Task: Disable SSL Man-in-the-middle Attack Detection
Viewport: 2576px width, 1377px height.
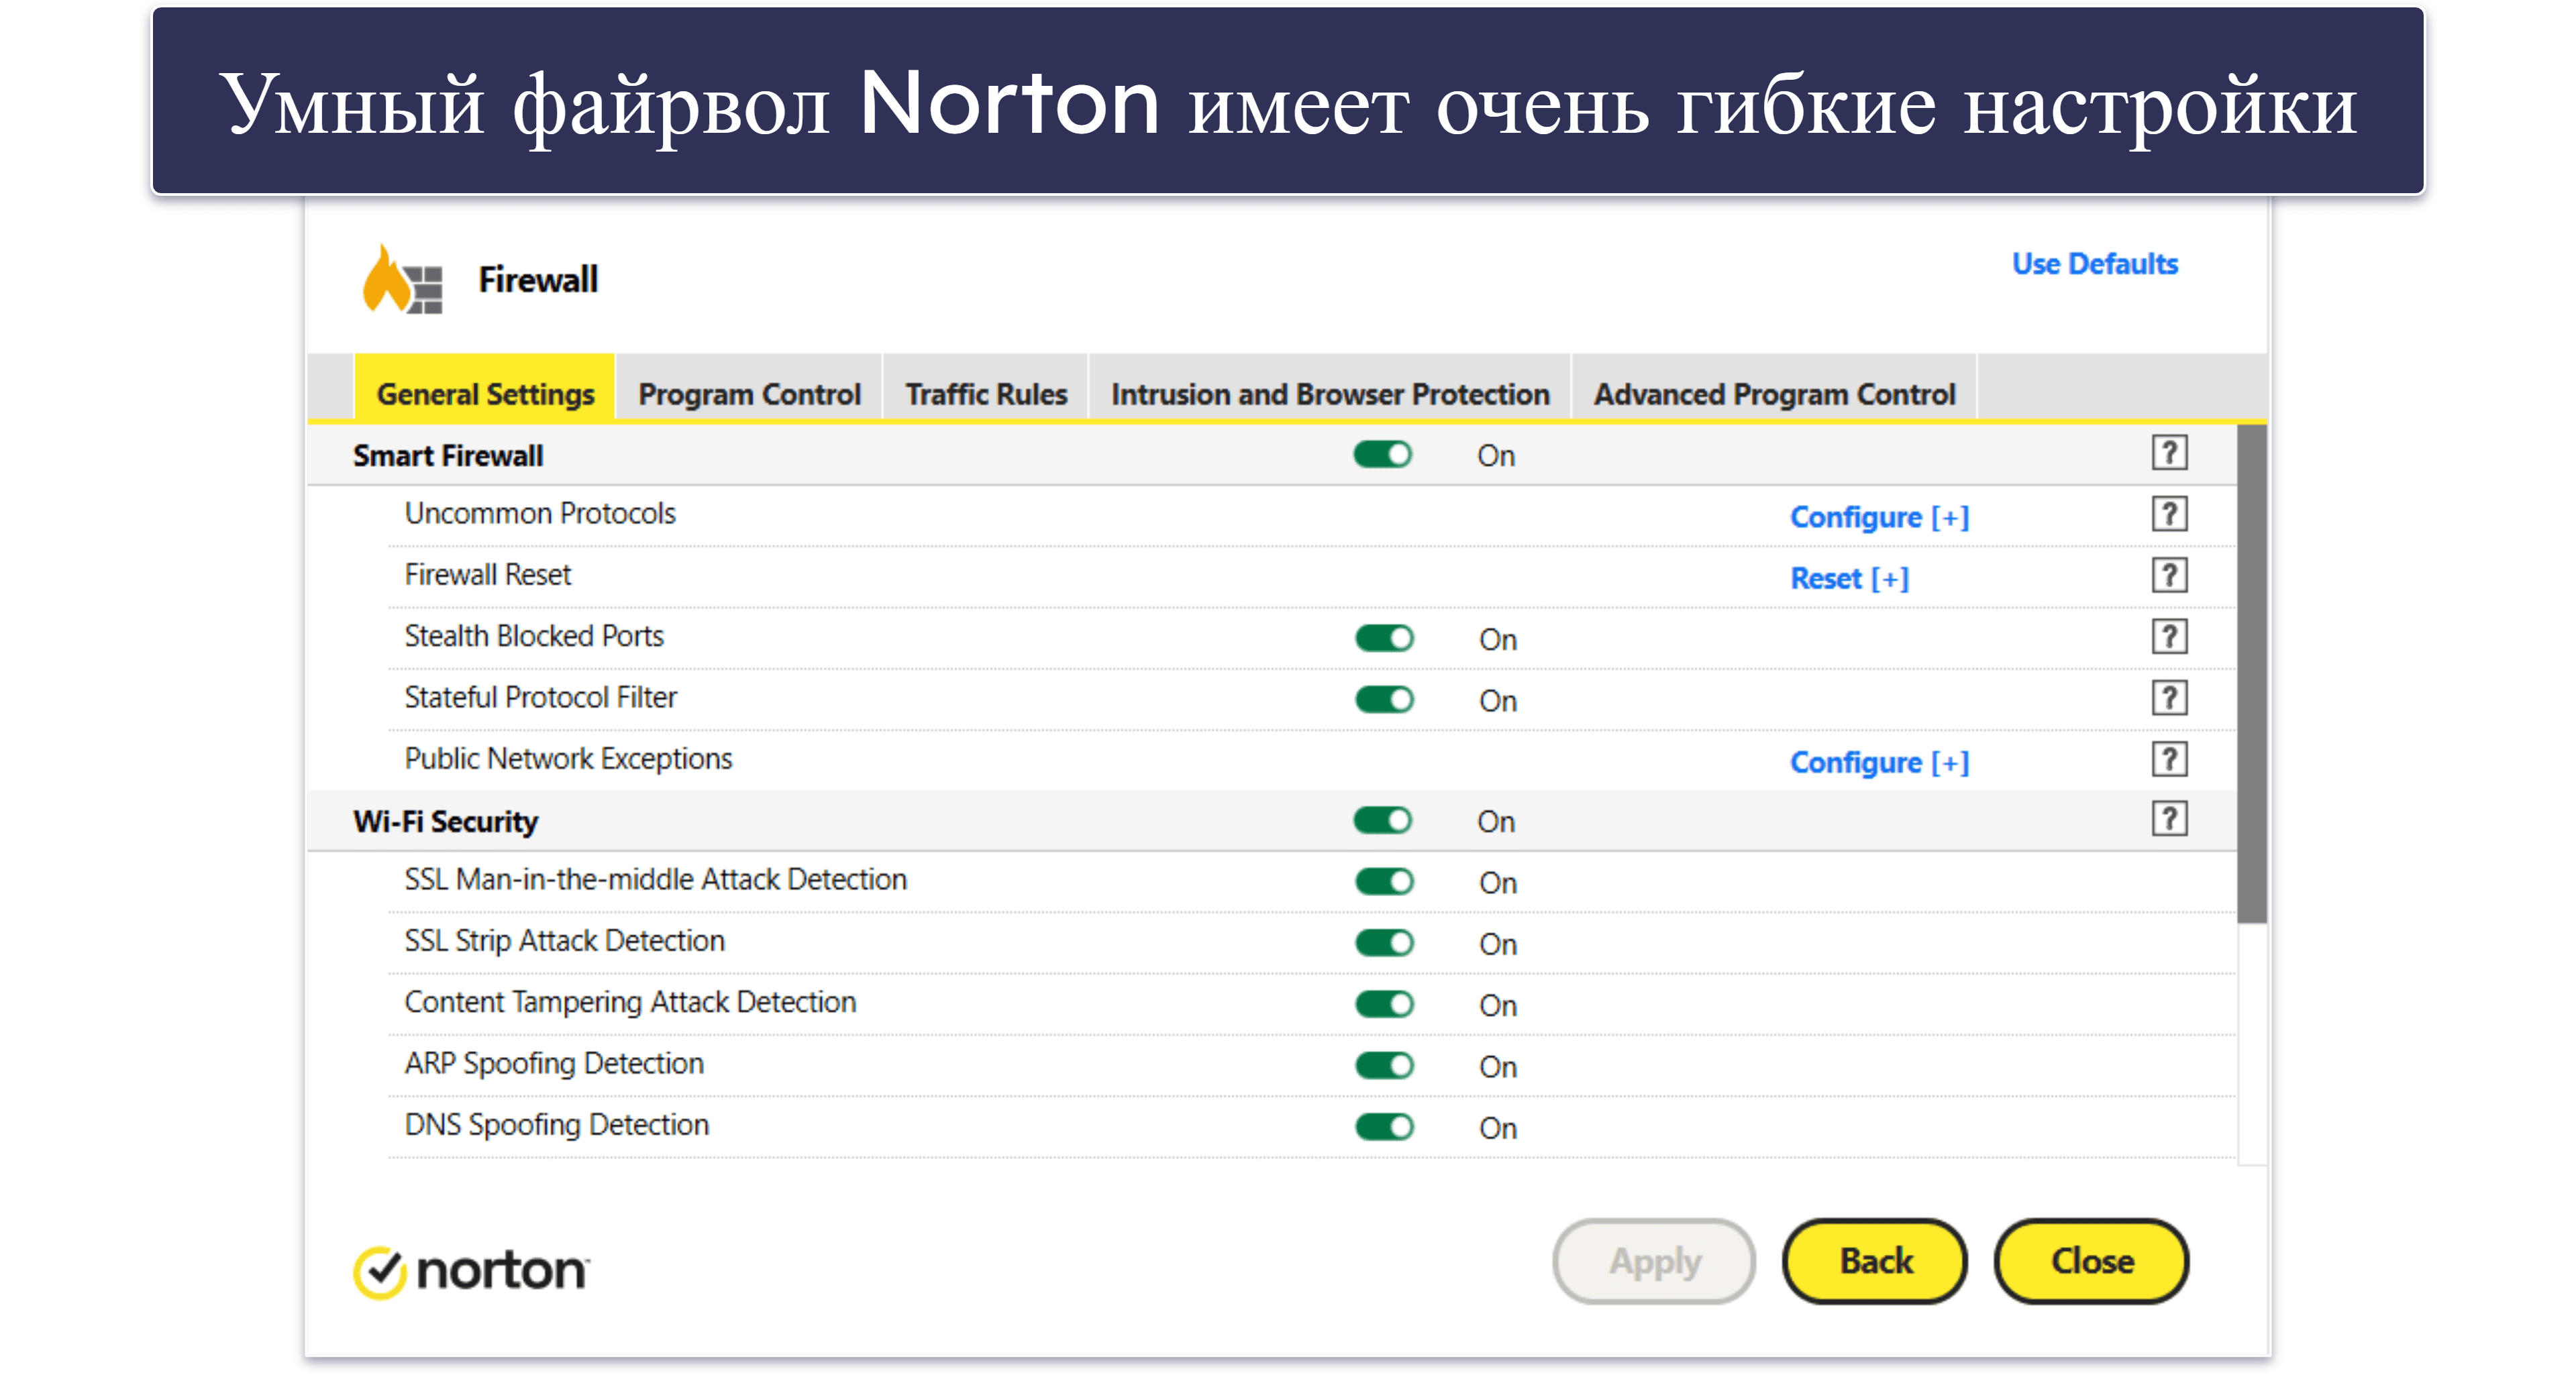Action: (x=1384, y=883)
